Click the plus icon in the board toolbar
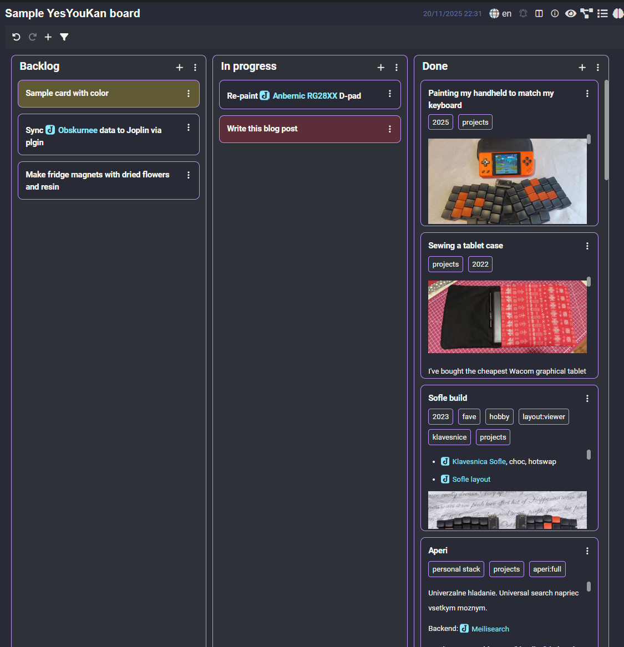Viewport: 624px width, 647px height. (x=48, y=37)
